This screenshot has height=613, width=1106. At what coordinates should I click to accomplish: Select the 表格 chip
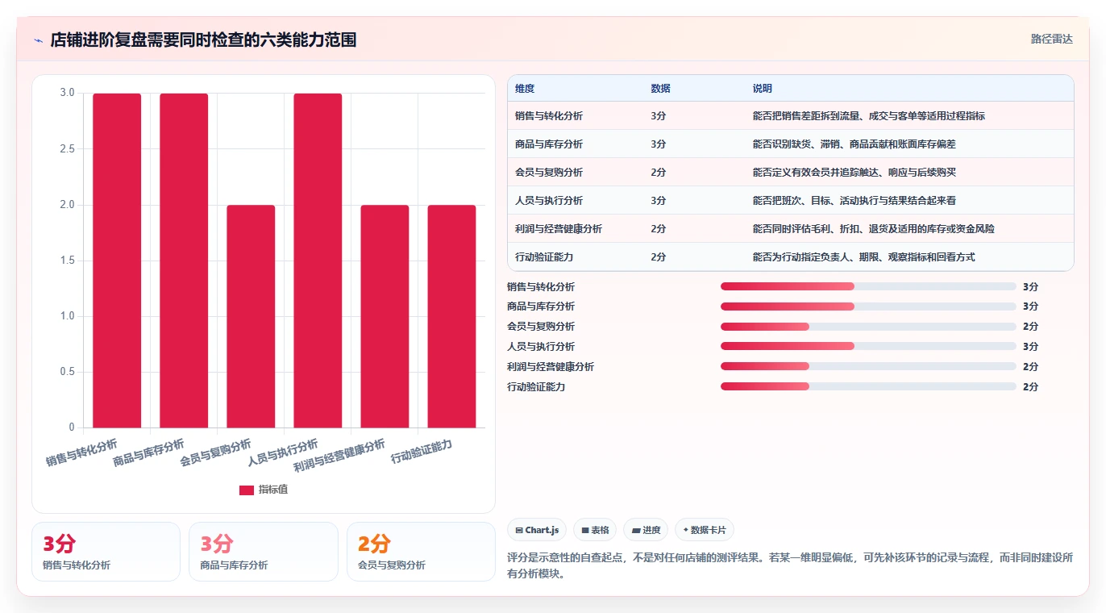pyautogui.click(x=595, y=530)
